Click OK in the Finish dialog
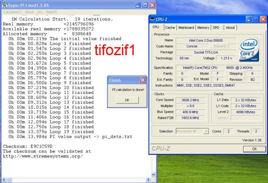 tap(127, 100)
